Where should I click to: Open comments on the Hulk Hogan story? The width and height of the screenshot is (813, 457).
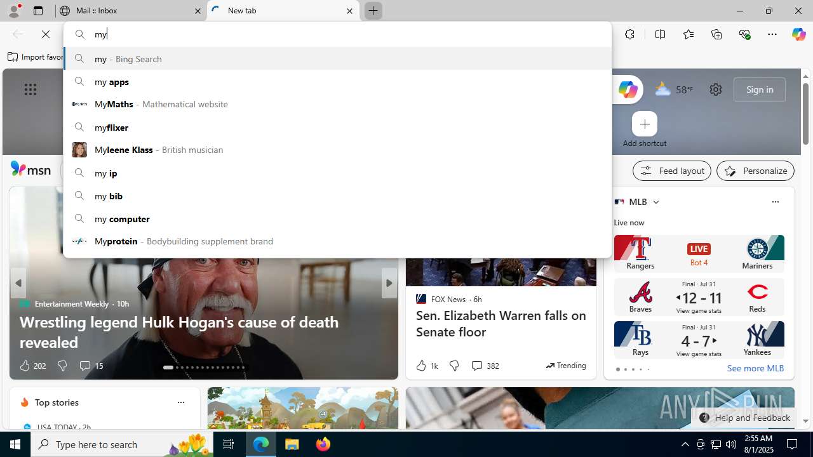point(91,366)
